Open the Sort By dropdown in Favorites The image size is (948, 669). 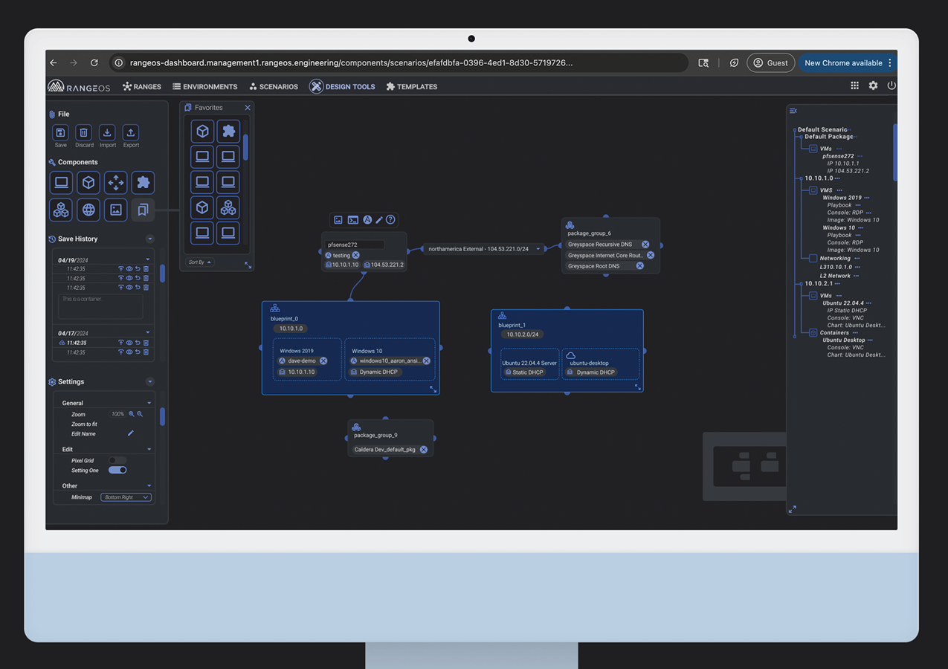199,262
